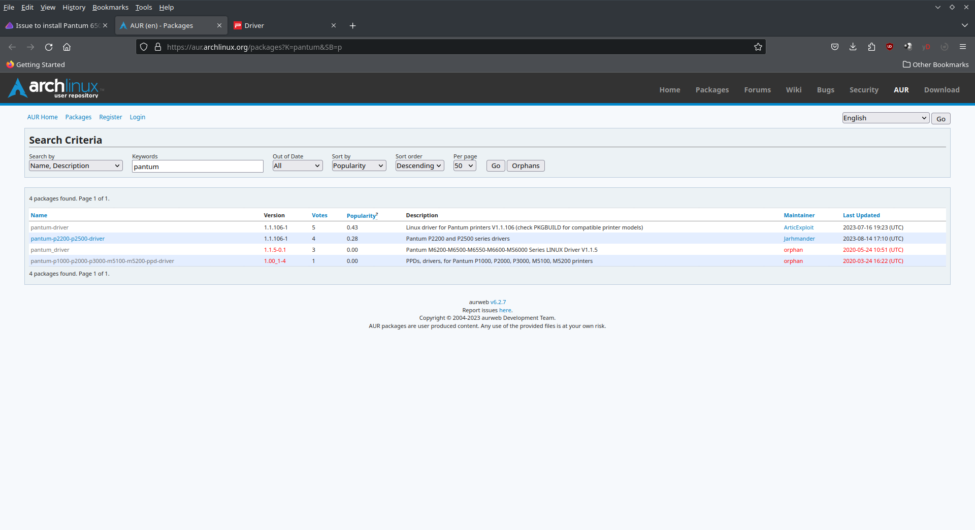The height and width of the screenshot is (530, 975).
Task: Sort results by Maintainer column
Action: [x=799, y=215]
